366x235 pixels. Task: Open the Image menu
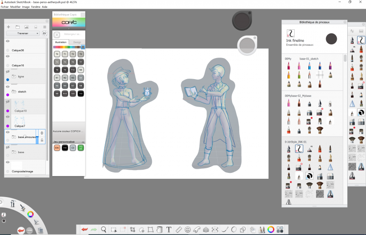(x=26, y=7)
